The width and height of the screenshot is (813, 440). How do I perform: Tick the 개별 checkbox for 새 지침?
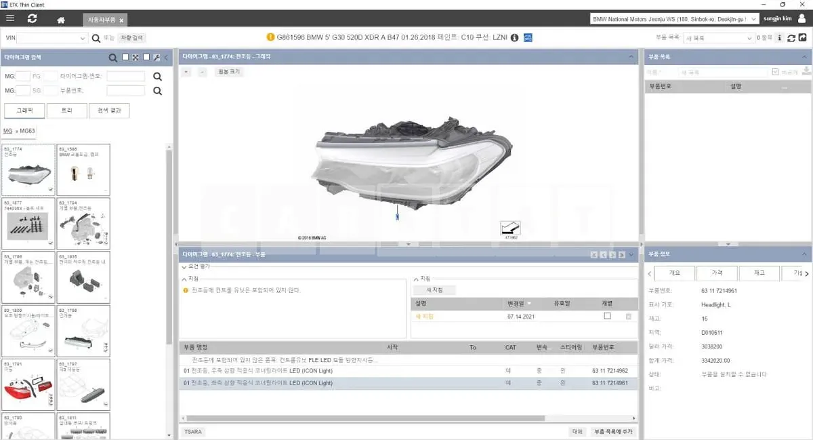(607, 317)
